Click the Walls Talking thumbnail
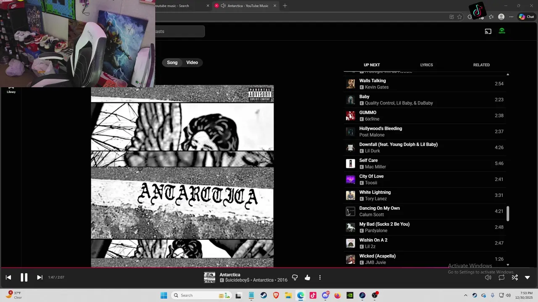Screen dimensions: 538x302 tap(351, 84)
